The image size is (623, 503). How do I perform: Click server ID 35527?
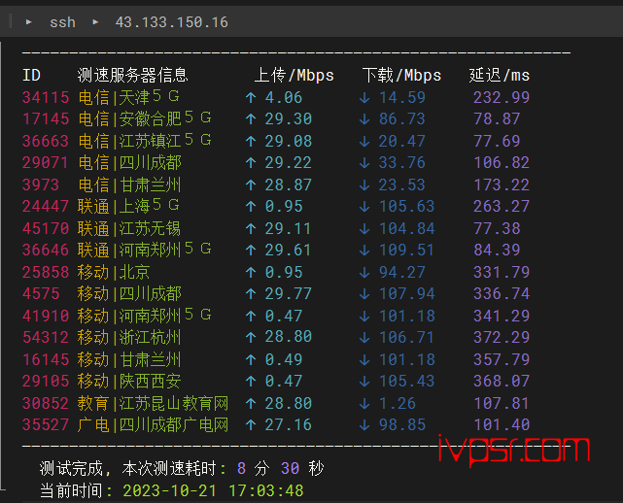[x=46, y=424]
